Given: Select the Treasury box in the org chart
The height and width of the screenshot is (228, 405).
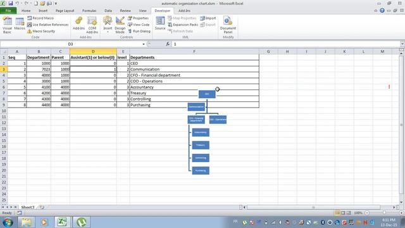Looking at the screenshot, I should [201, 145].
